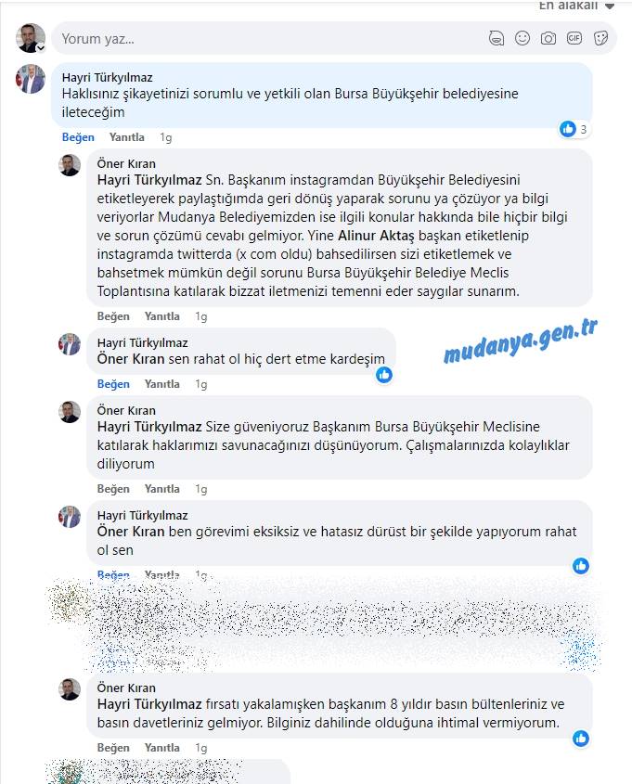Toggle Beğen on 'Size güveniyoruz' reply

pos(113,489)
